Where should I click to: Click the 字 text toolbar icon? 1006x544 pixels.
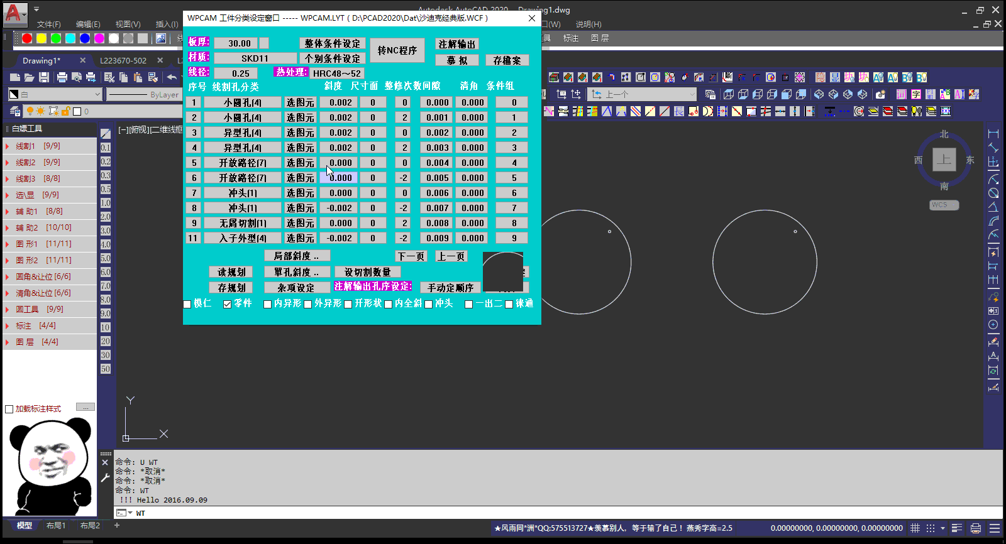click(916, 94)
